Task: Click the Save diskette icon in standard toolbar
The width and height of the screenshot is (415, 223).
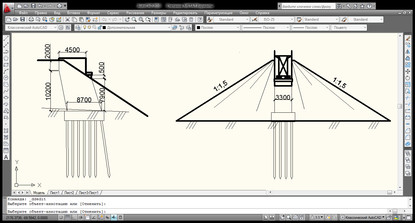Action: click(x=23, y=19)
